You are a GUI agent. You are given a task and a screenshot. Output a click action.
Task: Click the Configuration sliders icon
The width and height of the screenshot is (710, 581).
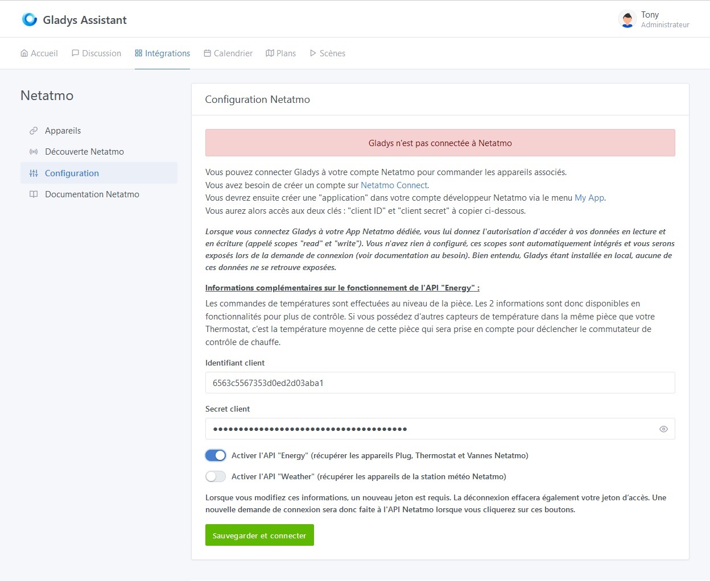tap(34, 173)
